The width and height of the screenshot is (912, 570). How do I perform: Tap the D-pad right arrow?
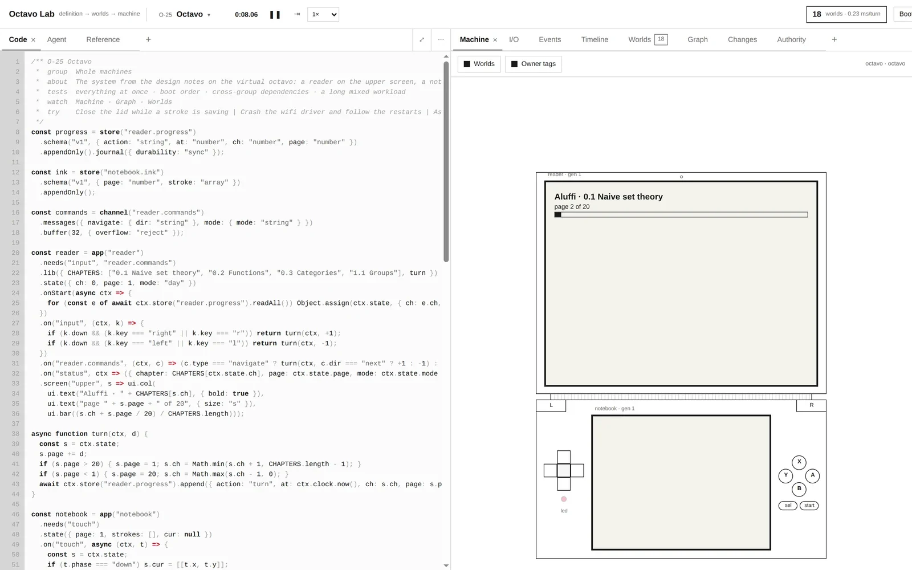(577, 471)
